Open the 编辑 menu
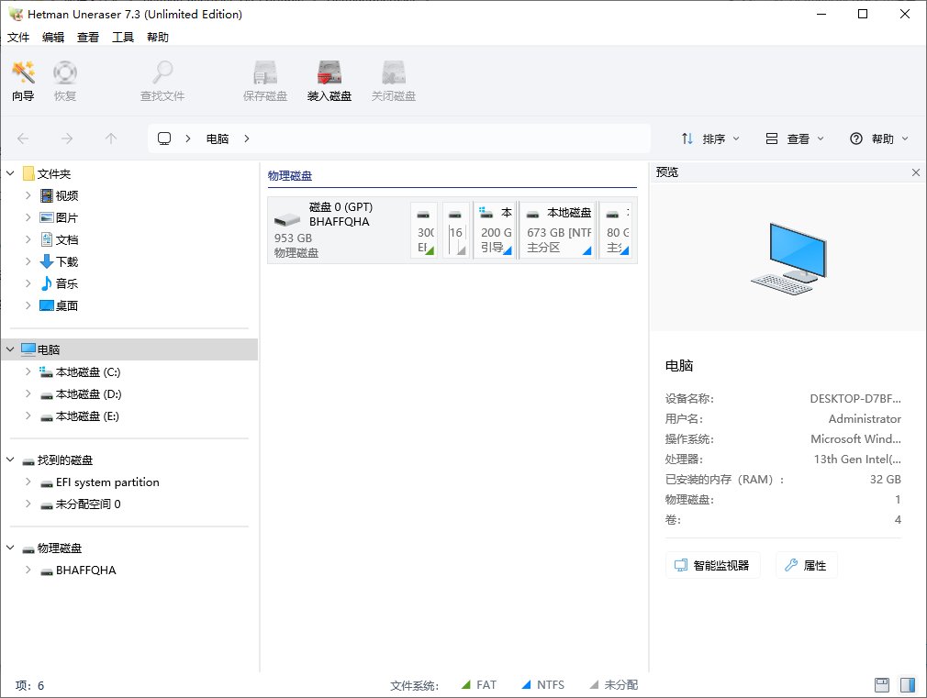Image resolution: width=927 pixels, height=698 pixels. [53, 38]
